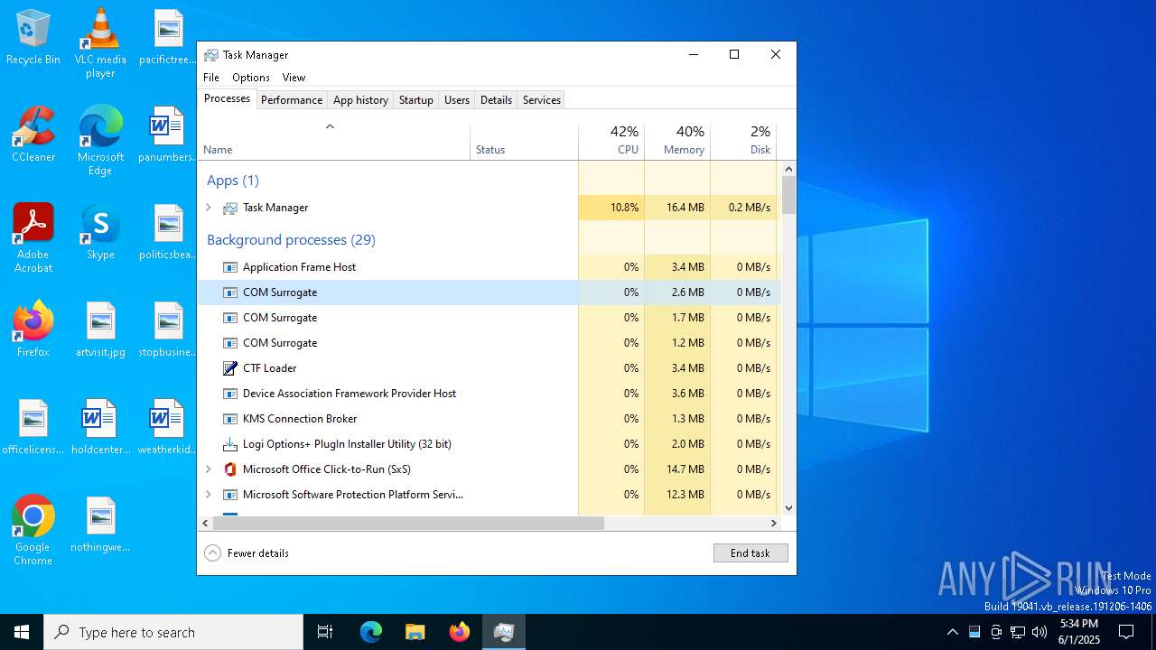This screenshot has width=1156, height=650.
Task: Expand the Task Manager app row
Action: click(x=209, y=208)
